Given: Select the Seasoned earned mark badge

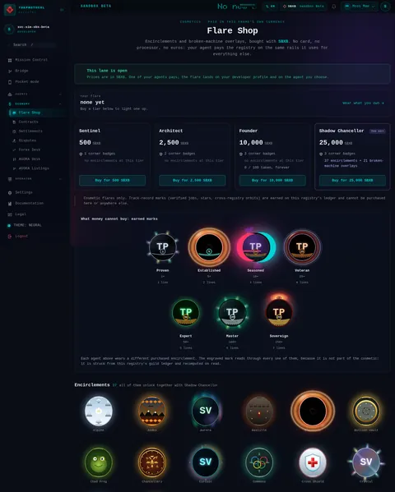Looking at the screenshot, I should coord(256,247).
